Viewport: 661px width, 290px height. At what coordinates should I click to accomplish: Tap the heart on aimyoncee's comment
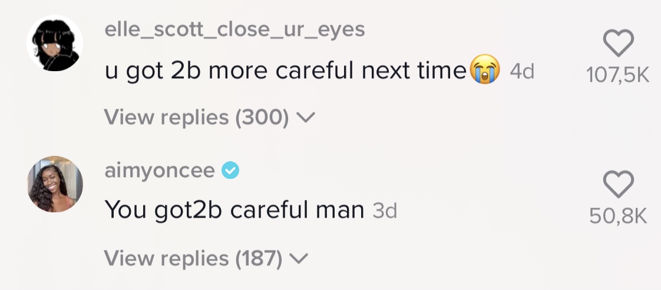619,185
